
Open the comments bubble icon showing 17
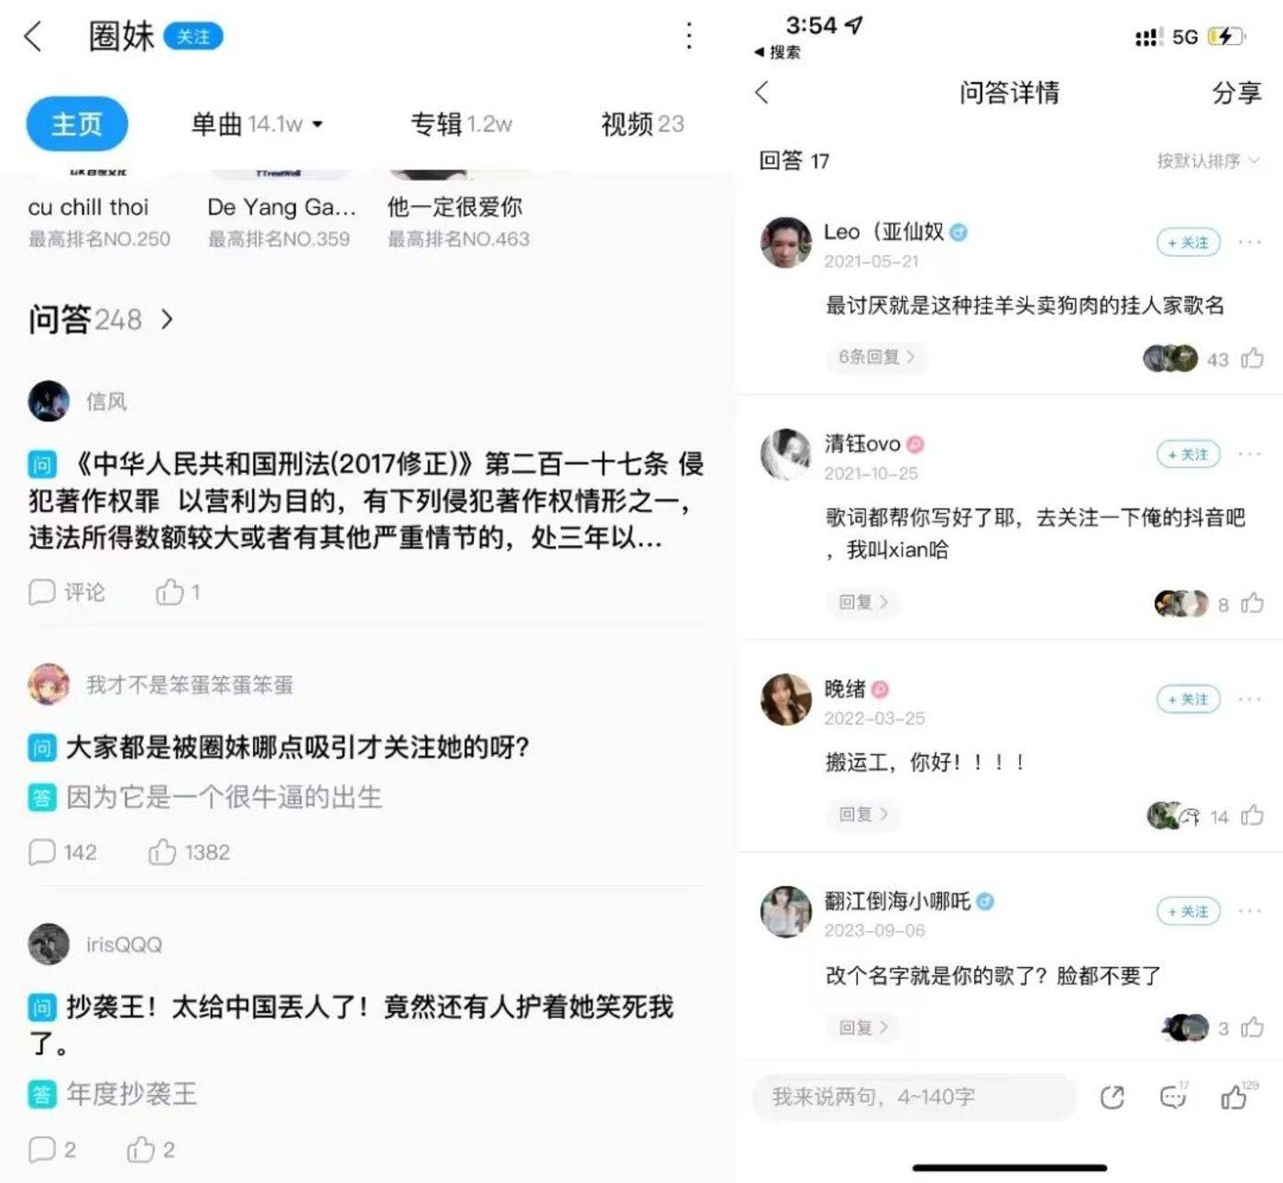pyautogui.click(x=1174, y=1096)
